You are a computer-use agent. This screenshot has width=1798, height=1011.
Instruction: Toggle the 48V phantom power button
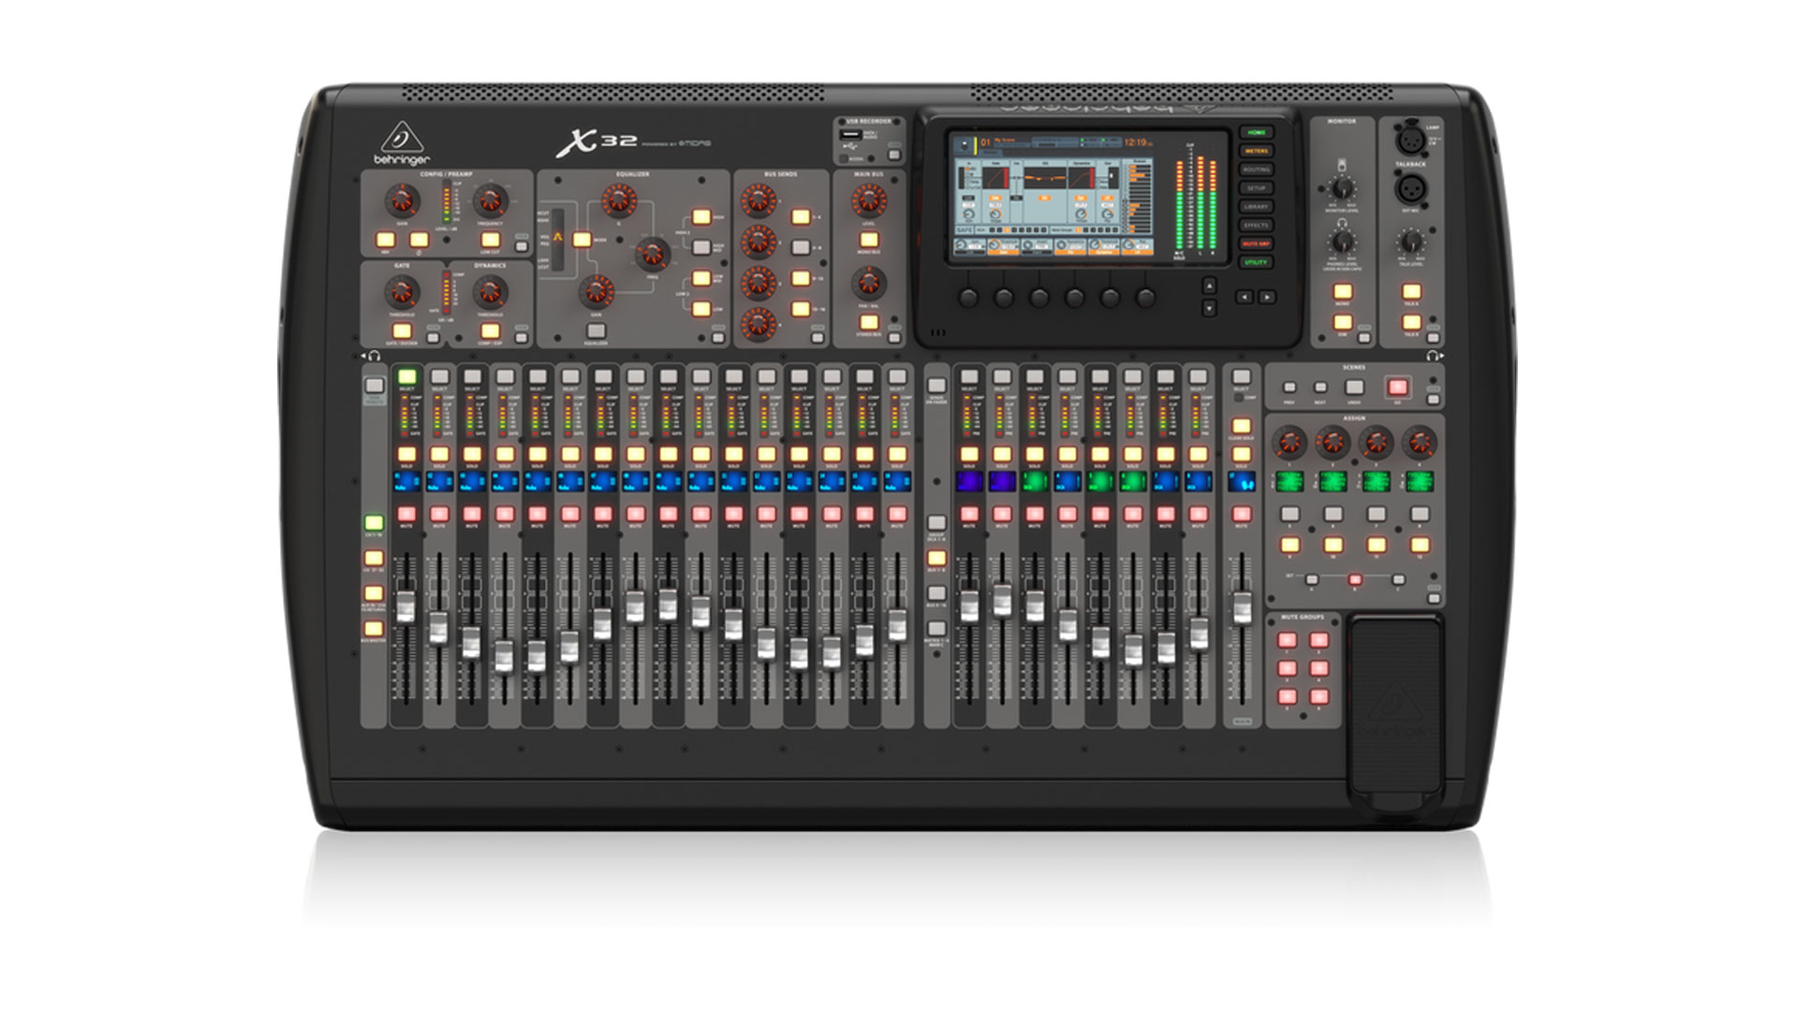385,240
